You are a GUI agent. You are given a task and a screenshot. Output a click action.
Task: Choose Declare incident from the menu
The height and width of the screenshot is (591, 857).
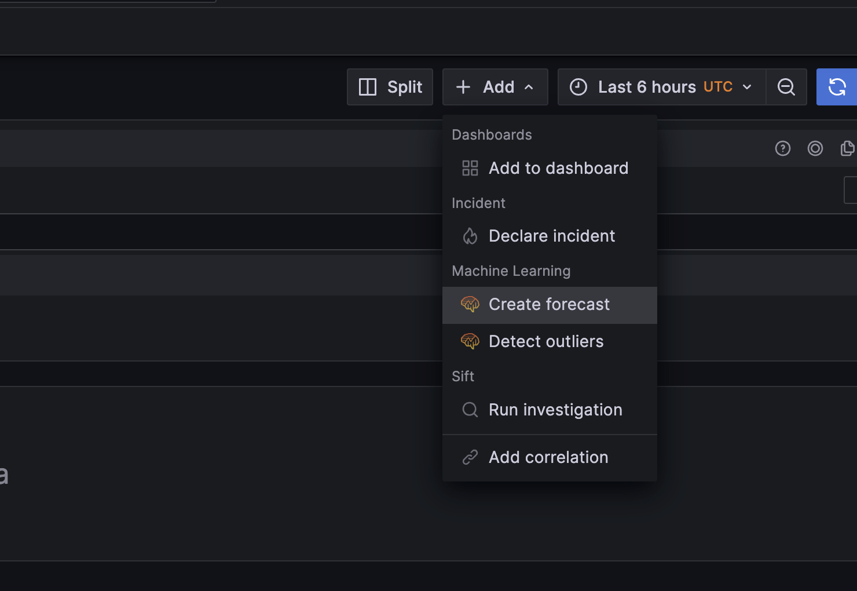click(551, 236)
